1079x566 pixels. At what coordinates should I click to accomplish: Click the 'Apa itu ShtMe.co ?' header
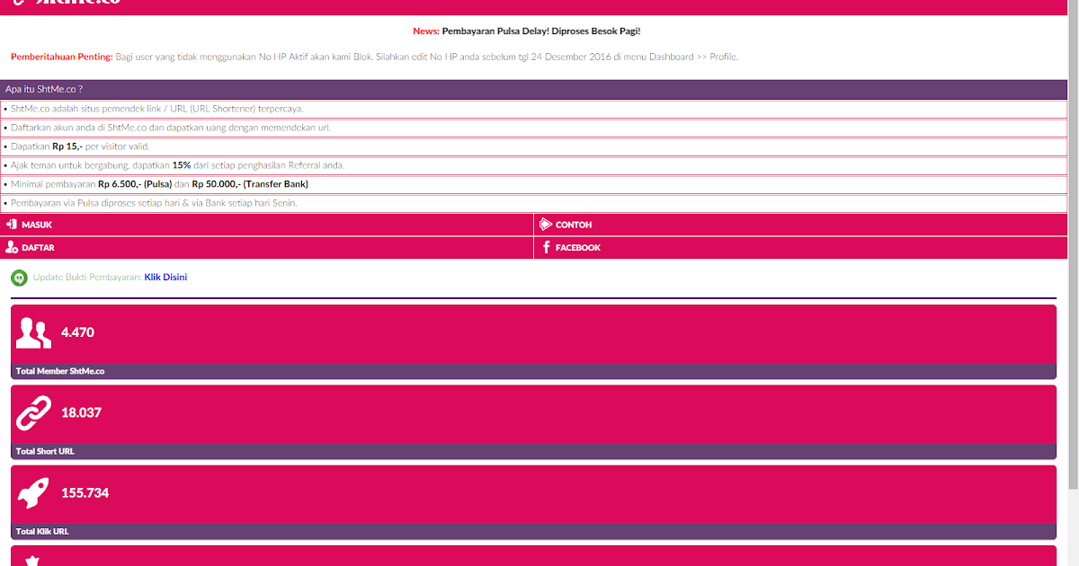click(x=533, y=90)
